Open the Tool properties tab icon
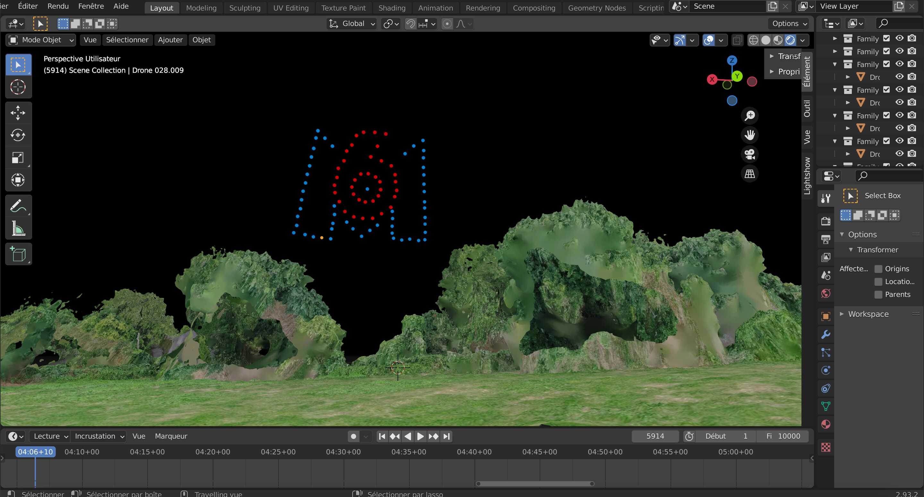The image size is (924, 497). [826, 198]
